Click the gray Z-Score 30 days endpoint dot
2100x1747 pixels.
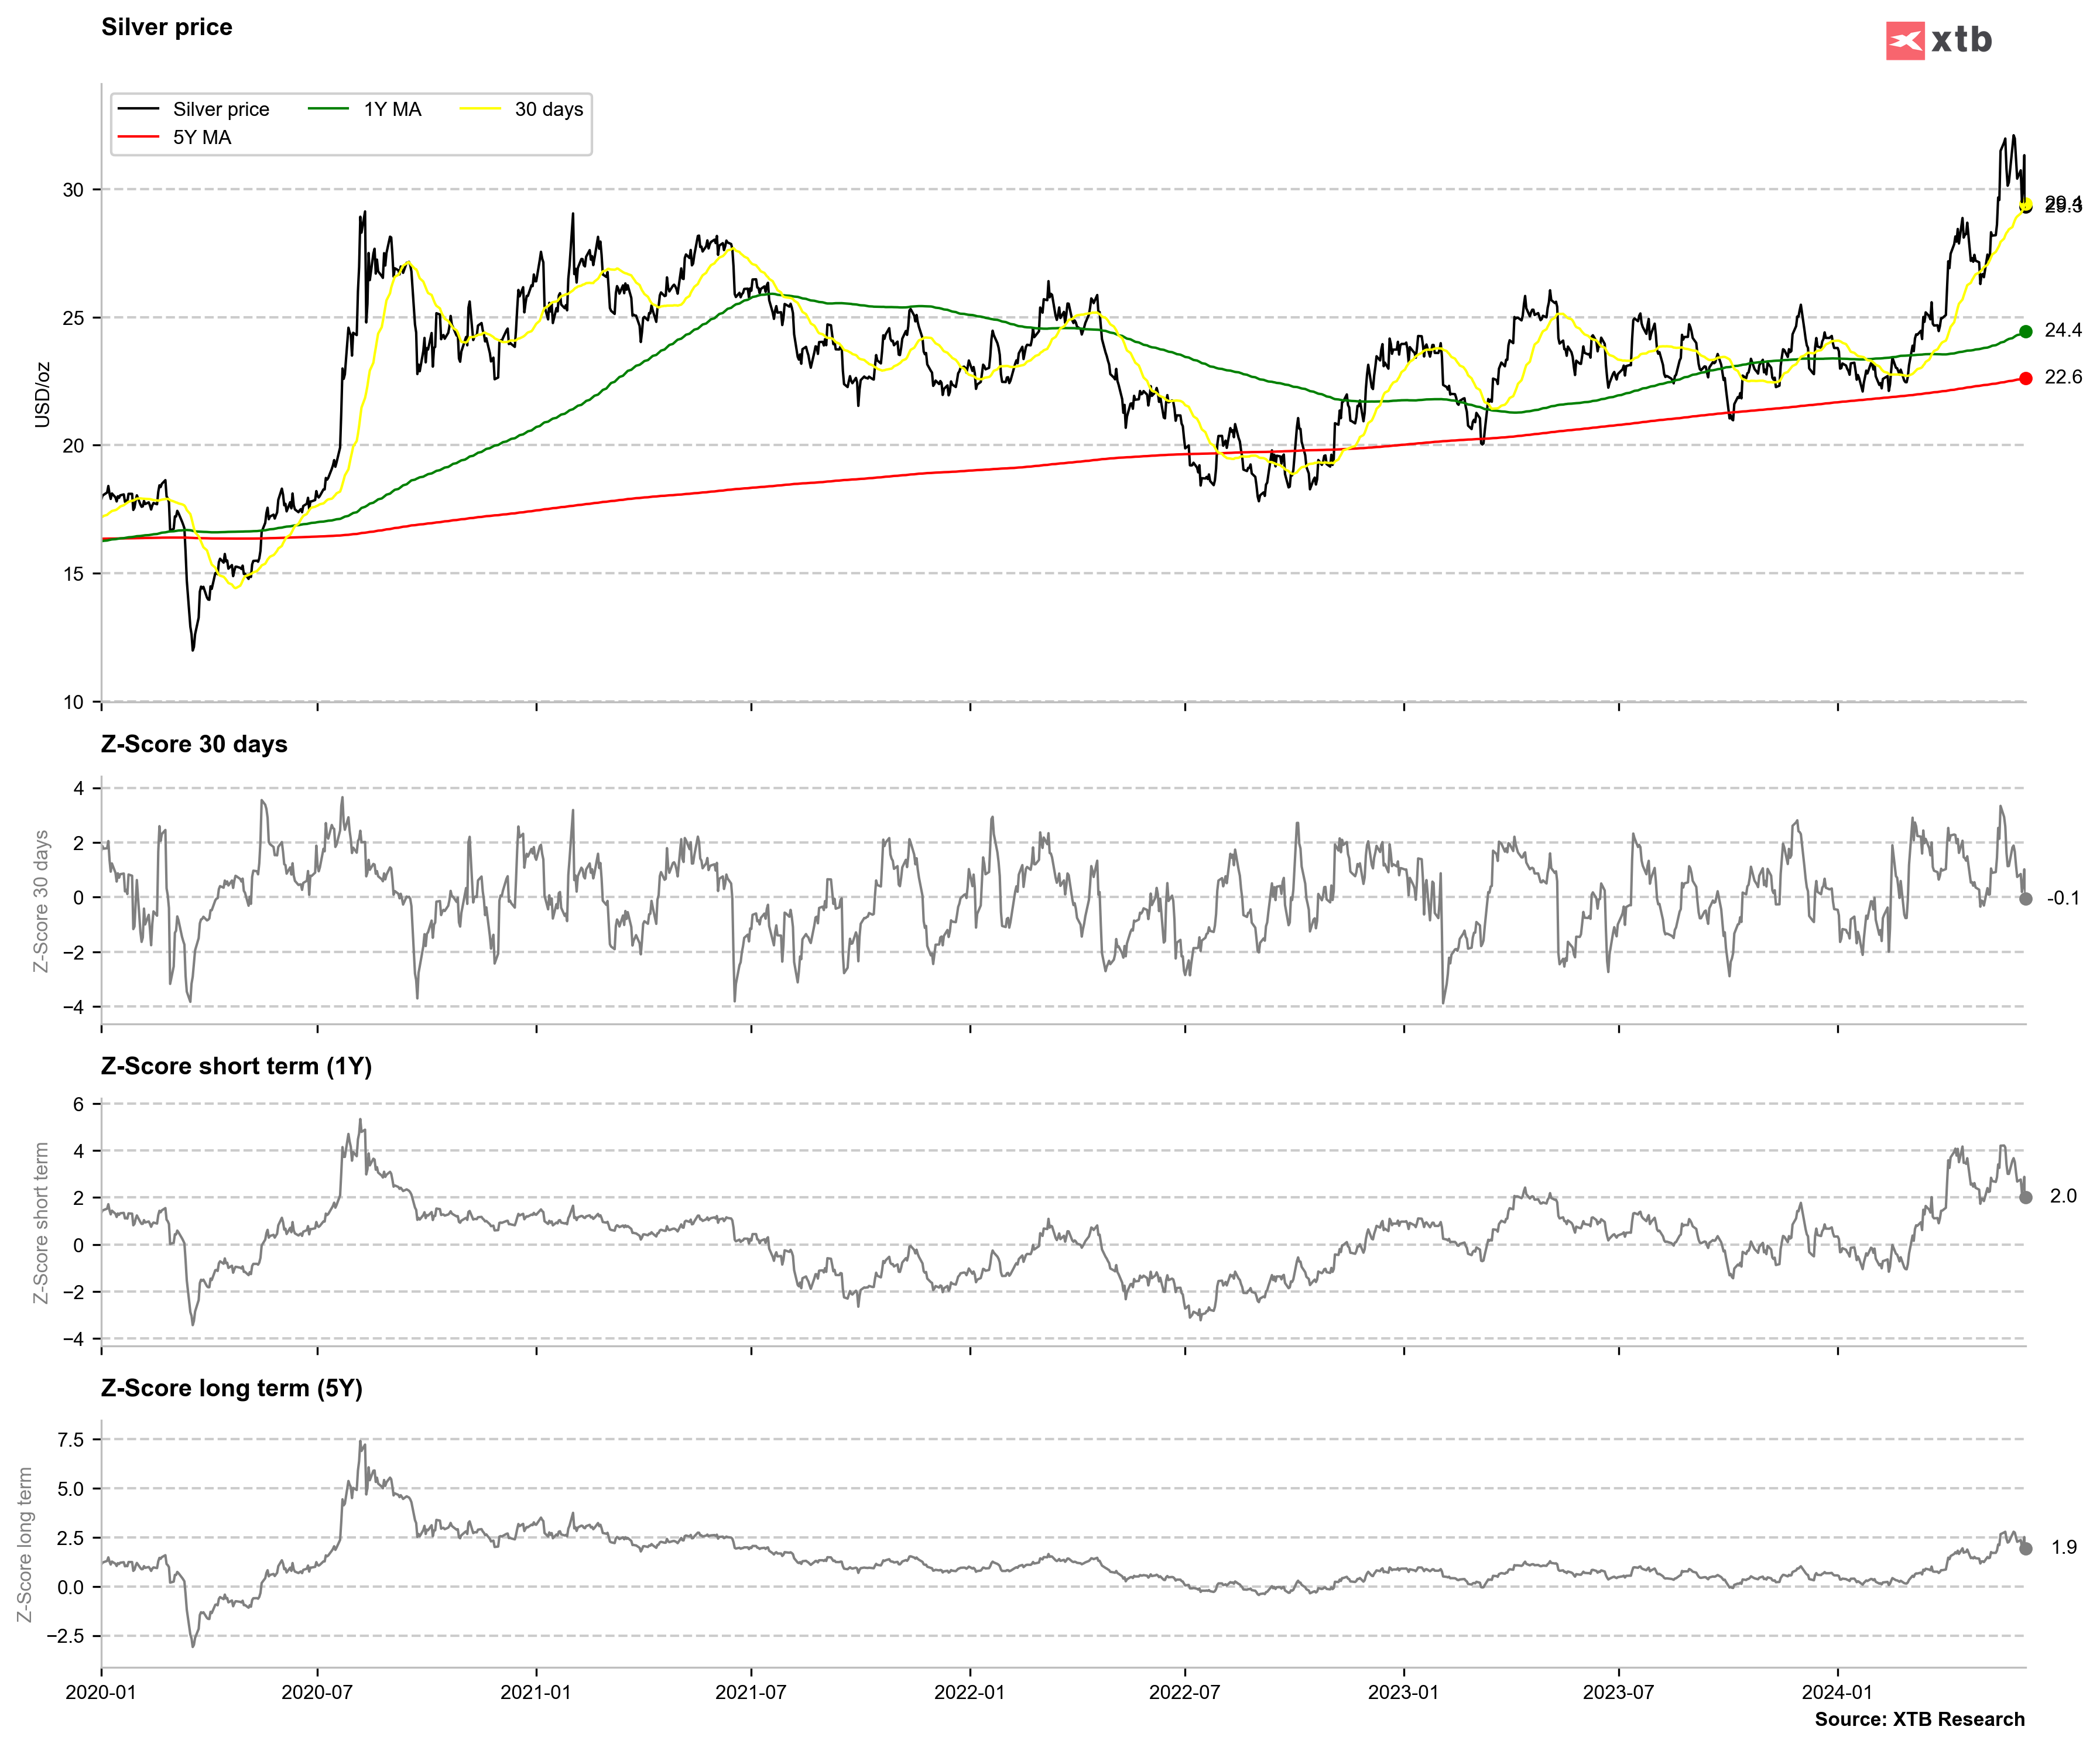tap(2025, 899)
